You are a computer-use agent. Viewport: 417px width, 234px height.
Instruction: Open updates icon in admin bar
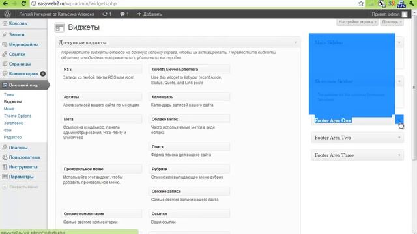point(105,14)
